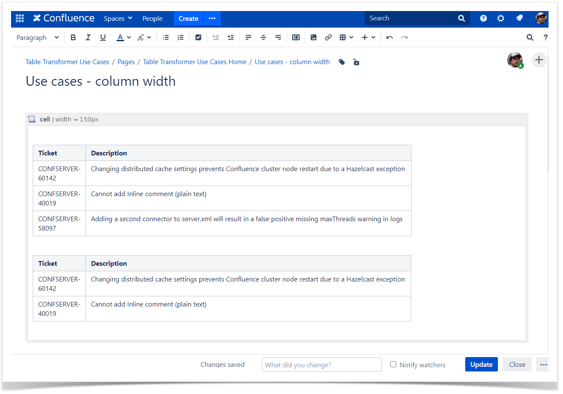The image size is (563, 394).
Task: Open find and replace magnifier in toolbar
Action: click(530, 37)
